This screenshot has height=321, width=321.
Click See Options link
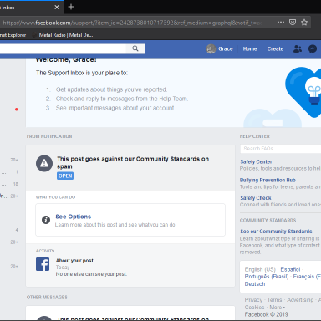73,217
